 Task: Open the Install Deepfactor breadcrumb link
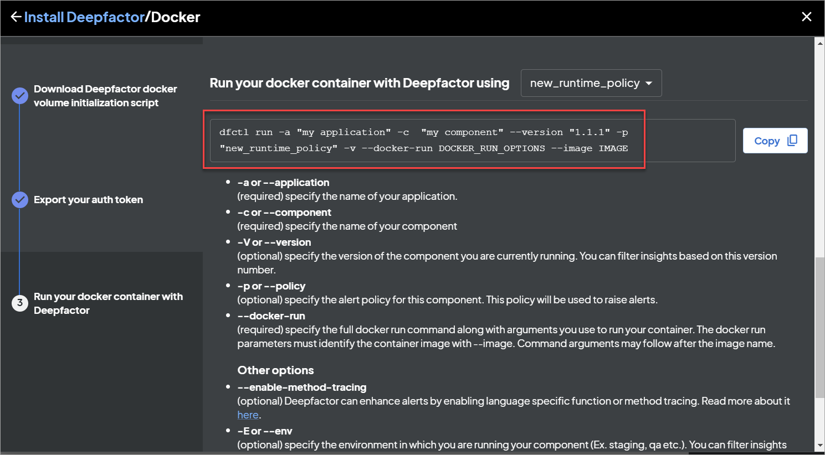[84, 17]
